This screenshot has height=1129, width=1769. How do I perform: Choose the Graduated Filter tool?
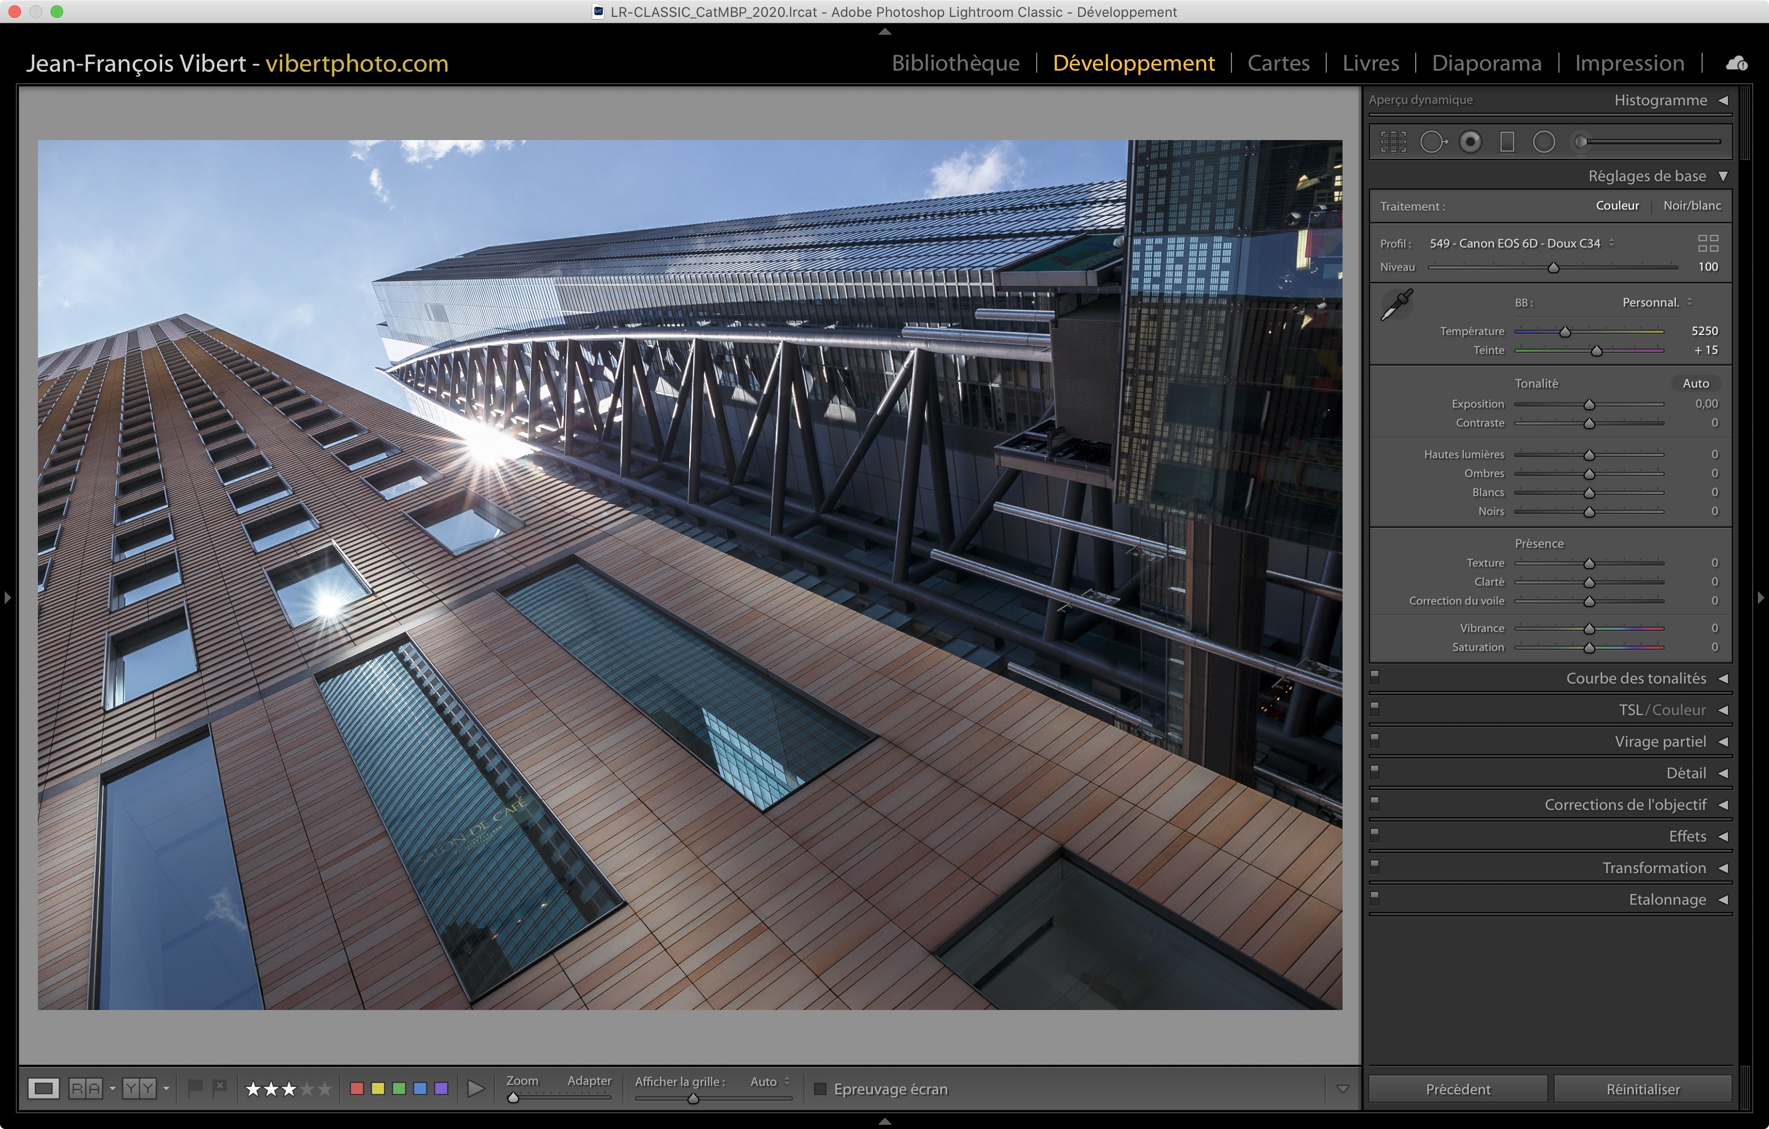point(1507,142)
